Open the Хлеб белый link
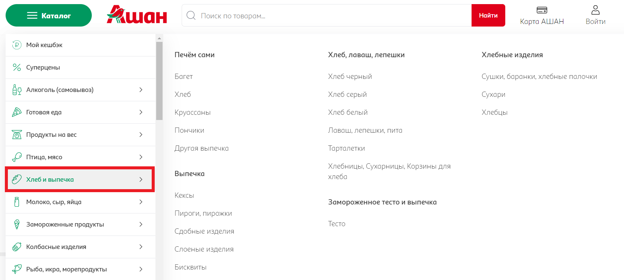 point(348,112)
